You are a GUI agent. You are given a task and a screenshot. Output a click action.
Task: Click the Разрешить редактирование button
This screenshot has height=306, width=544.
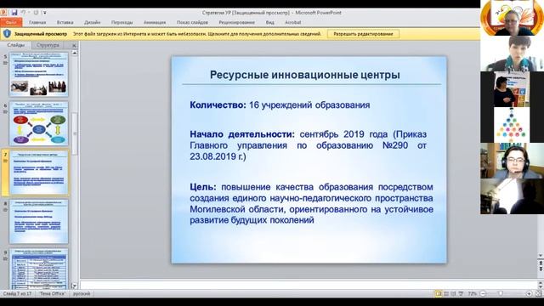(x=363, y=34)
